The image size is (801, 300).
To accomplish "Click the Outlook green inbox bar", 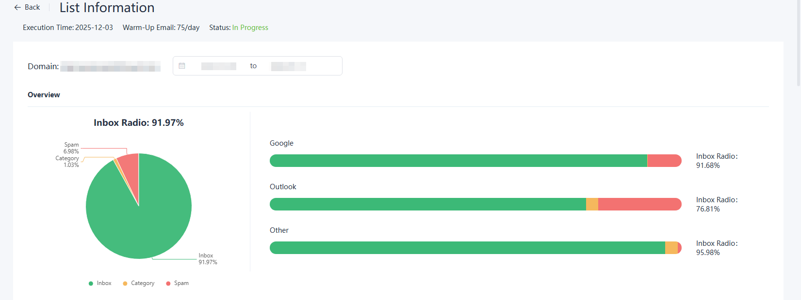I will click(x=427, y=204).
